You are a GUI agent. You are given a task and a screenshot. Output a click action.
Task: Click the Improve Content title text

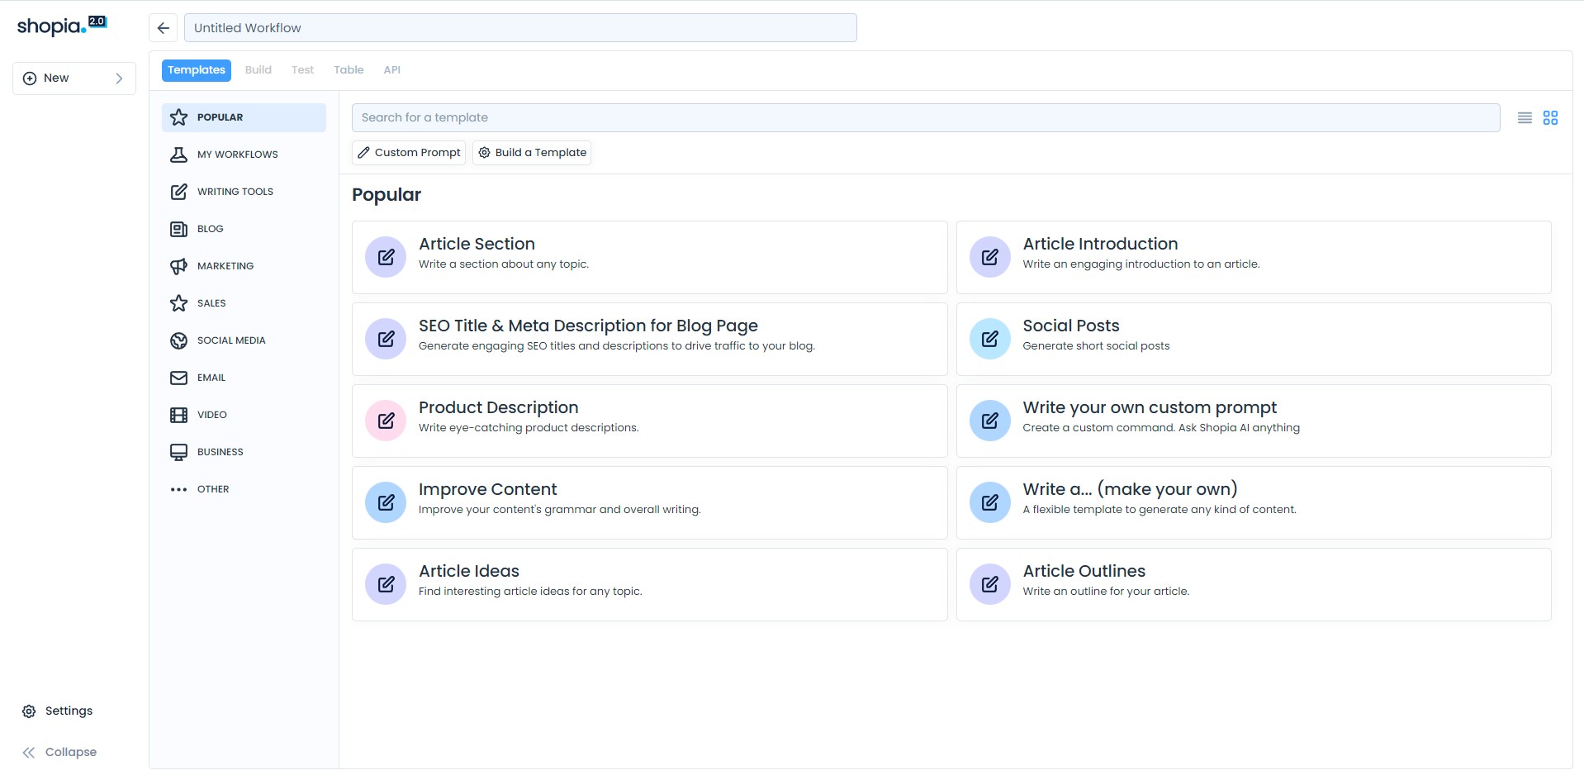(x=487, y=490)
